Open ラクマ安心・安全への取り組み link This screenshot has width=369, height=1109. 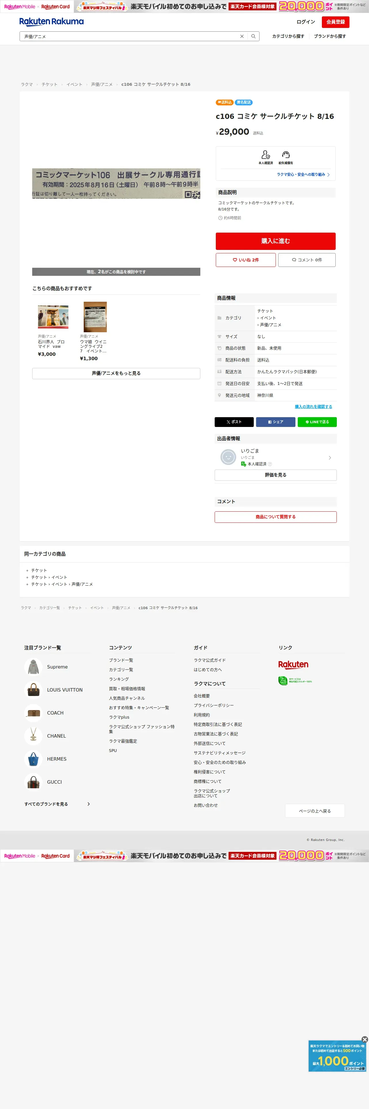[303, 175]
